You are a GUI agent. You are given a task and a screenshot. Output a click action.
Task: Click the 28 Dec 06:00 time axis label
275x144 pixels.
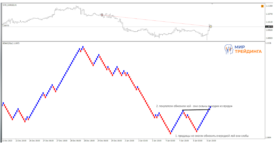coord(75,141)
